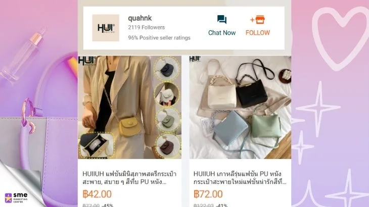Open the yellow mini crossbody bag photo

pos(130,107)
